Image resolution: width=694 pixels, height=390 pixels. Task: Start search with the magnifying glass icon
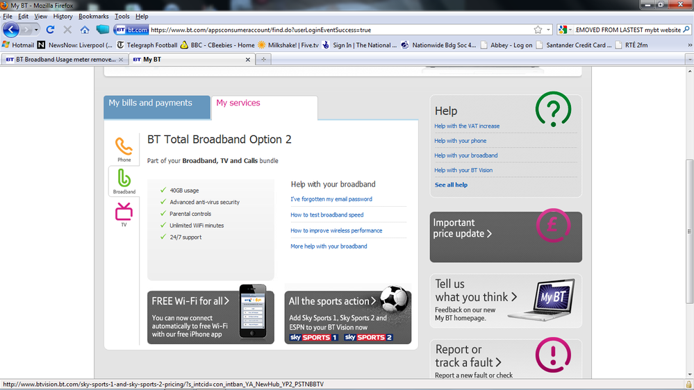686,30
